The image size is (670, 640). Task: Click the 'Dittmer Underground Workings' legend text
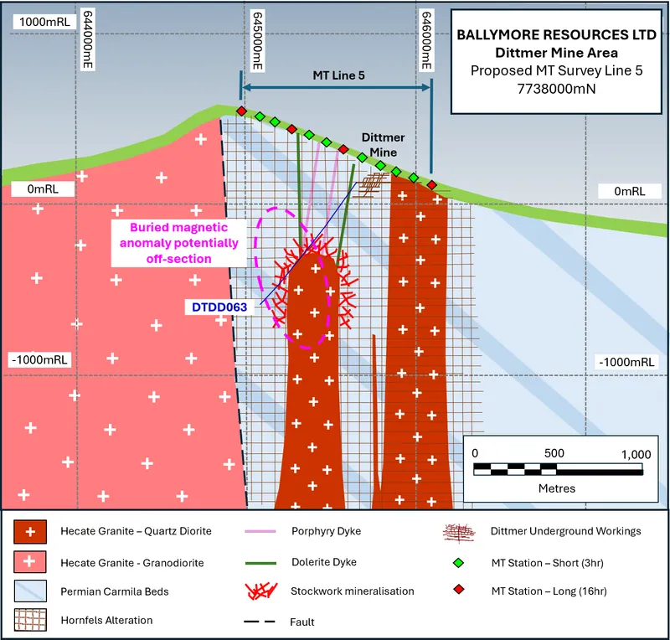pyautogui.click(x=566, y=531)
